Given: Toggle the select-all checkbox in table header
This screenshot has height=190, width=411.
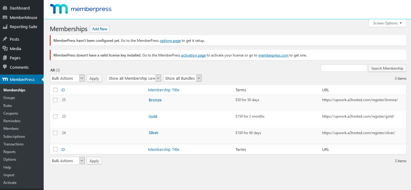Looking at the screenshot, I should coord(55,90).
